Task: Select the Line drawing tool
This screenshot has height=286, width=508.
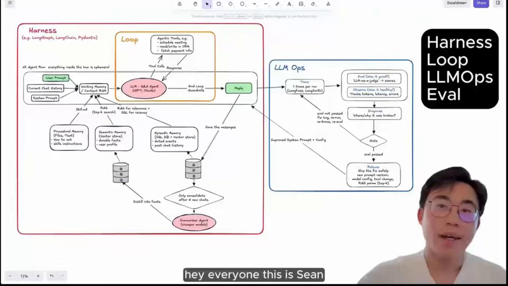Action: [266, 4]
